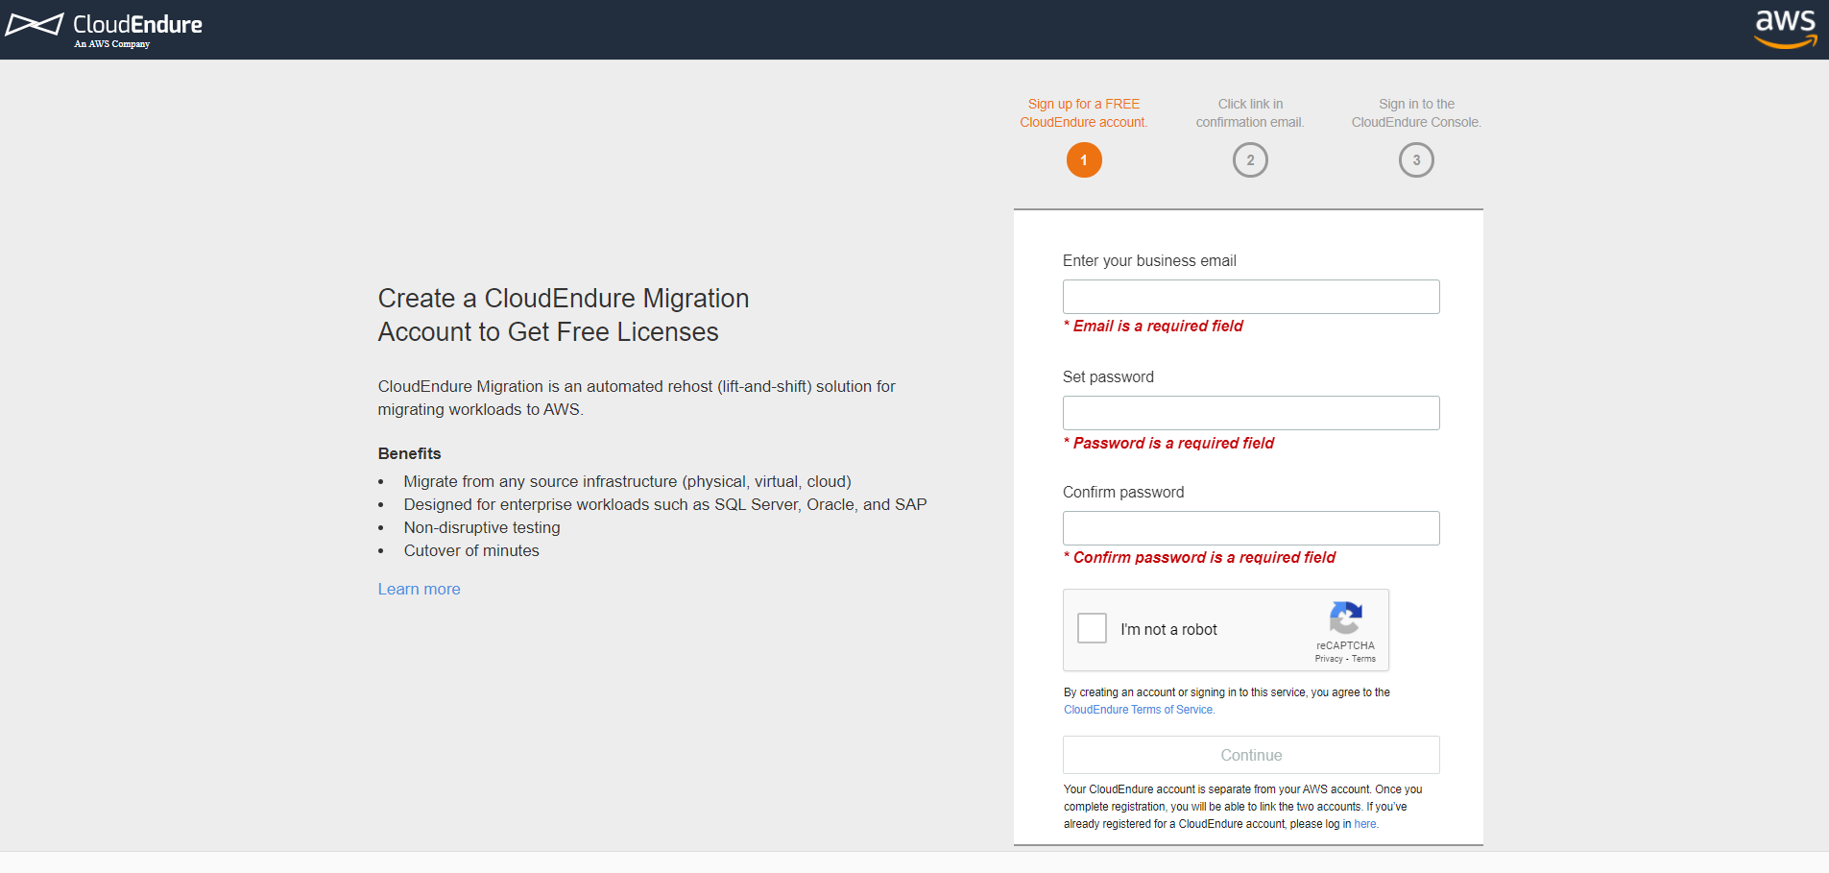Focus the Confirm password input field
1829x873 pixels.
1251,528
